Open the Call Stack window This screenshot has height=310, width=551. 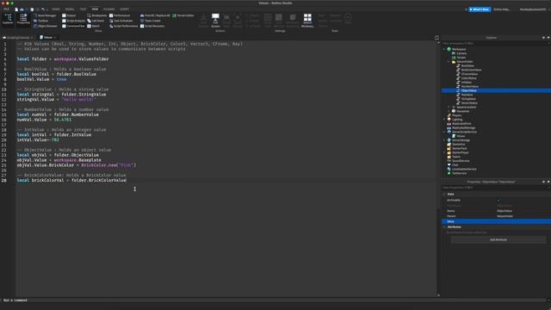[x=96, y=21]
